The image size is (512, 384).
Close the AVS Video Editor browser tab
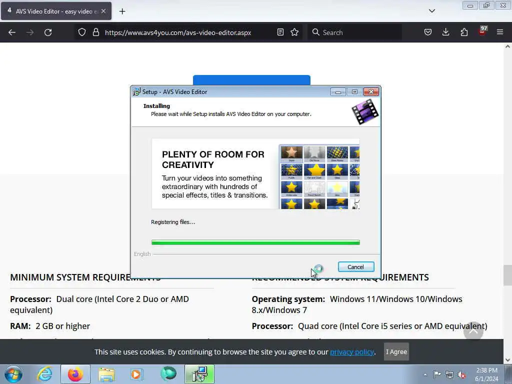[103, 11]
